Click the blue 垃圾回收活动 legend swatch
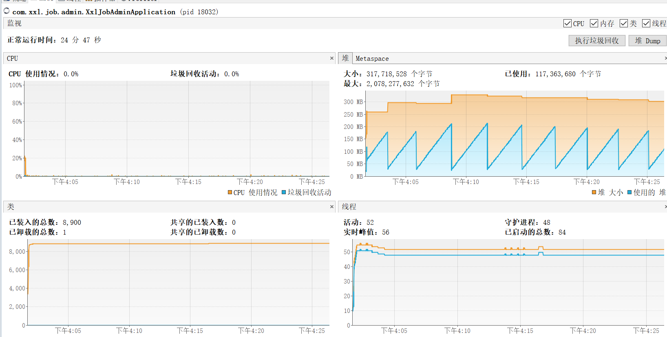This screenshot has width=667, height=337. point(284,192)
